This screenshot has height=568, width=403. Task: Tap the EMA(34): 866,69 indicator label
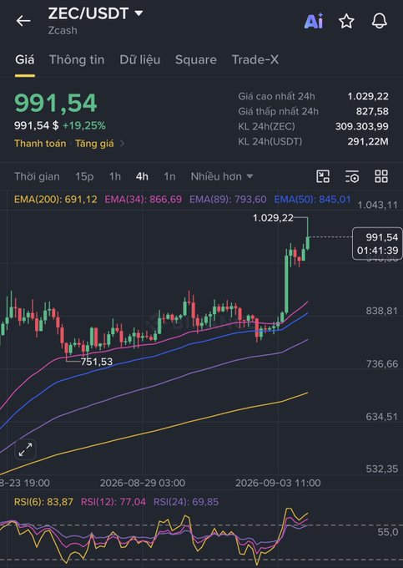point(144,200)
